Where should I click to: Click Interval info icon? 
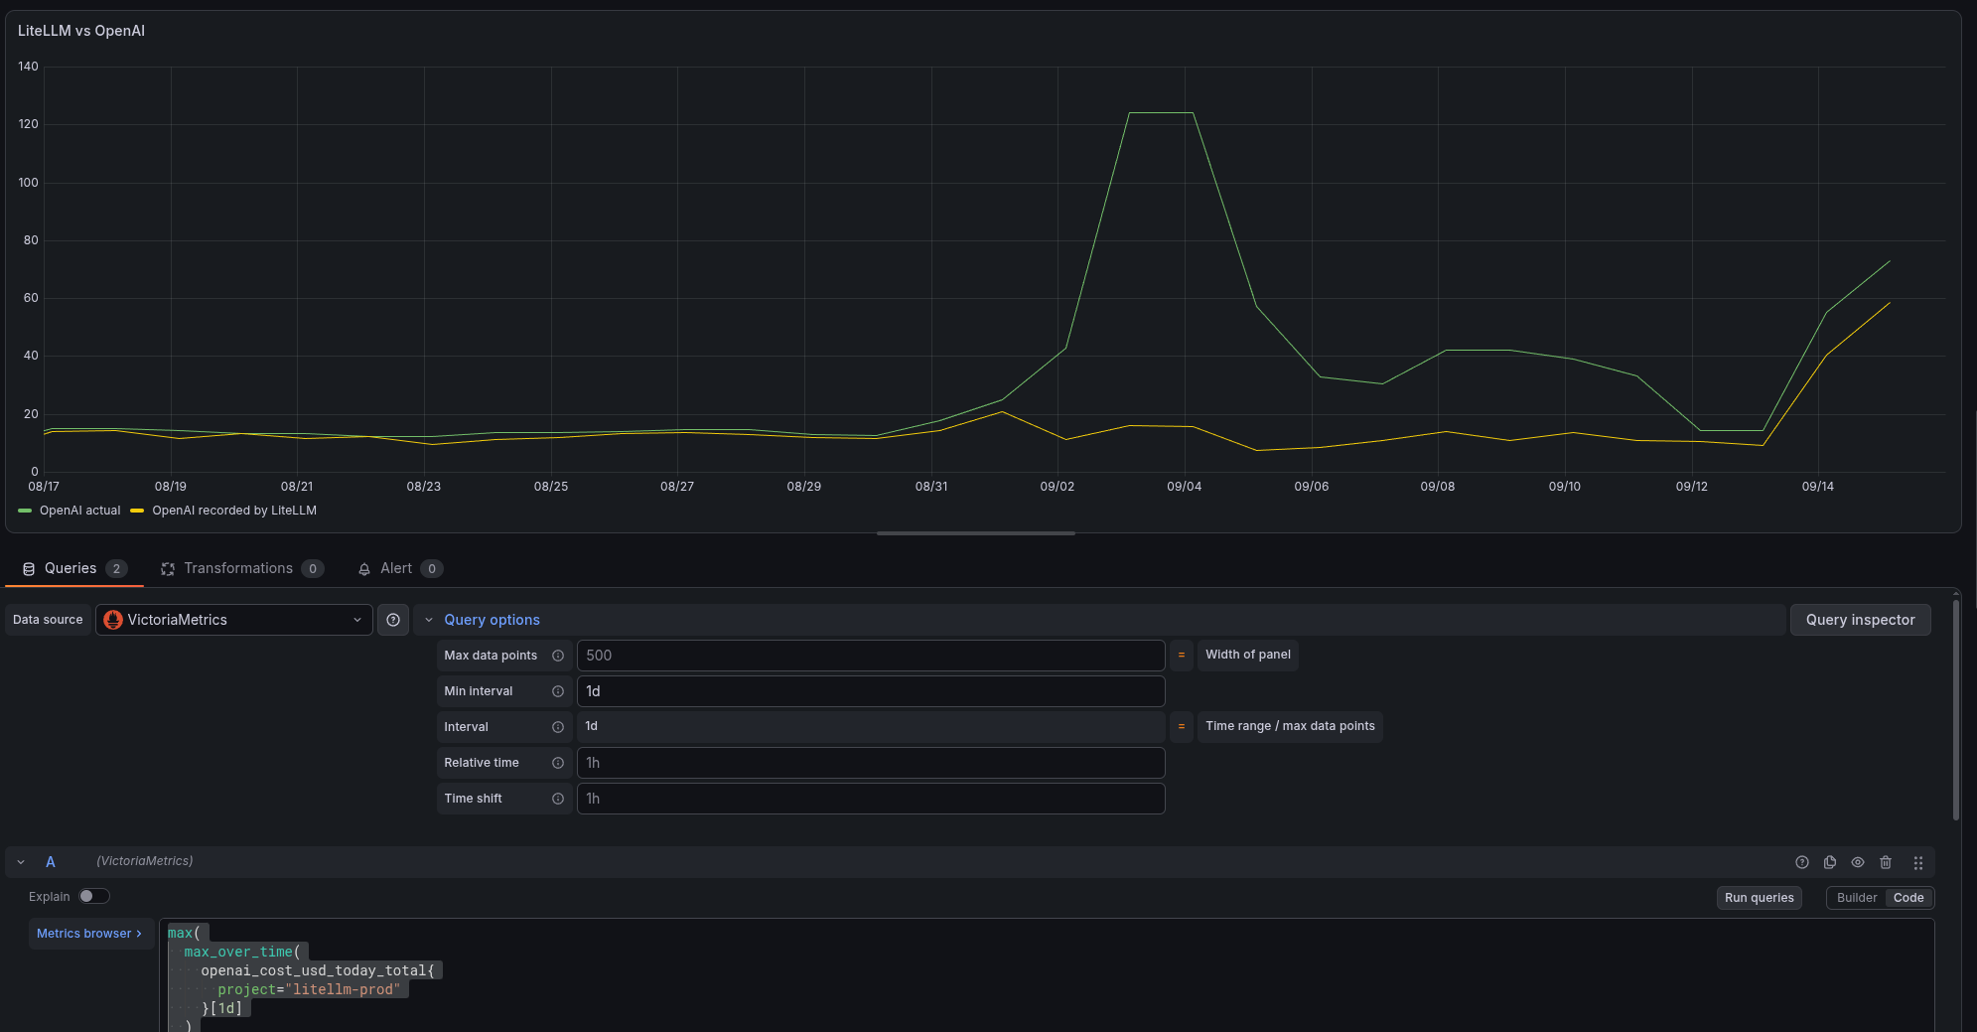(x=558, y=727)
